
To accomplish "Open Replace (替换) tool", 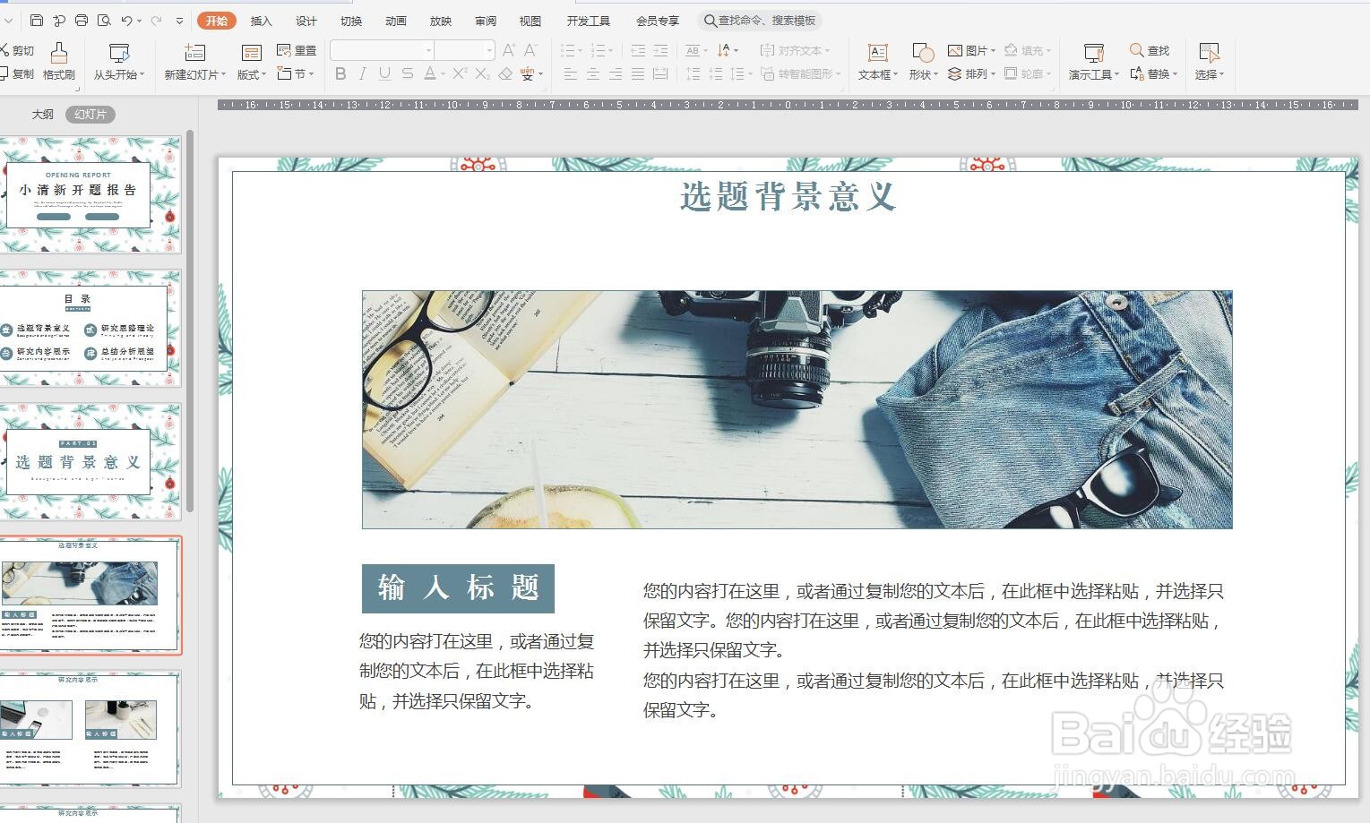I will click(1153, 73).
